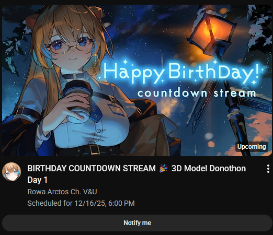
Task: Click the Scheduled for 12/16/25 text
Action: click(81, 203)
